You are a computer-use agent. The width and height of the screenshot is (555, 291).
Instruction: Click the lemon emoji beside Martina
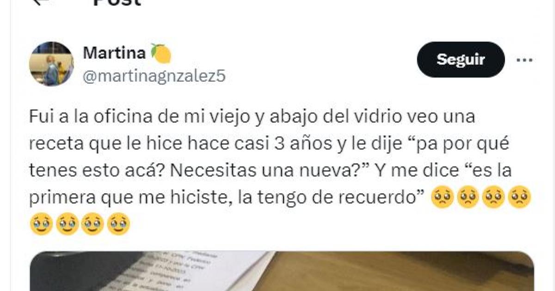point(161,54)
